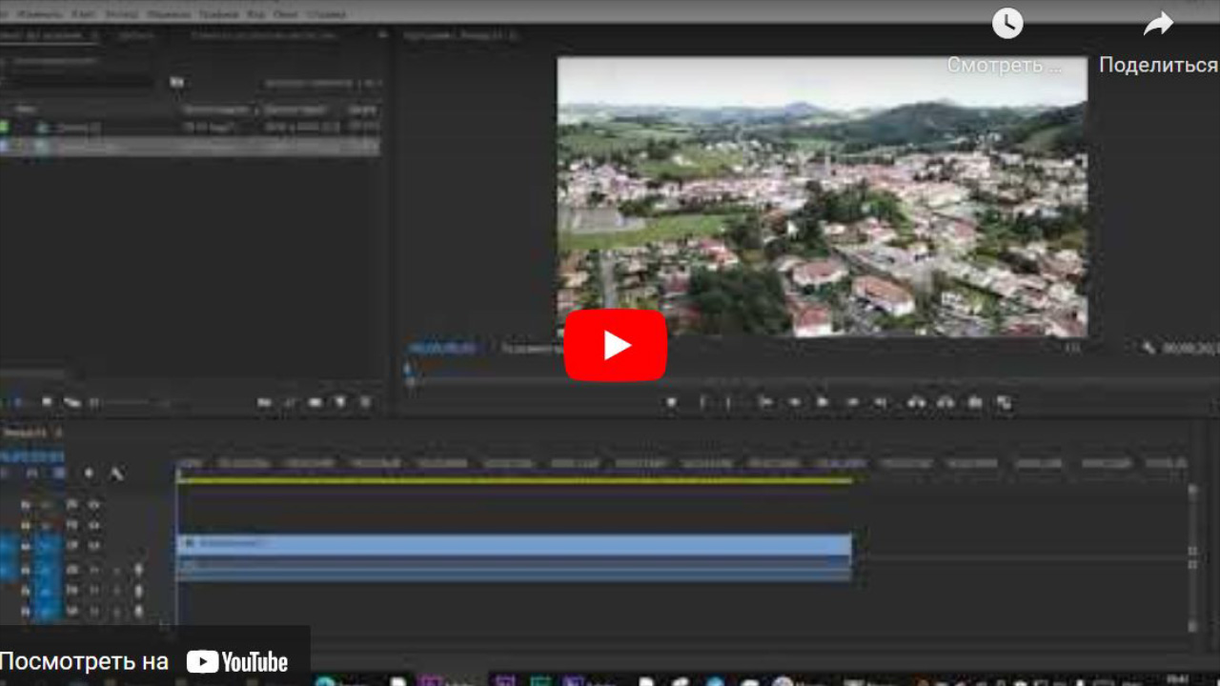Image resolution: width=1220 pixels, height=686 pixels.
Task: Click Create search bin icon
Action: tap(176, 83)
